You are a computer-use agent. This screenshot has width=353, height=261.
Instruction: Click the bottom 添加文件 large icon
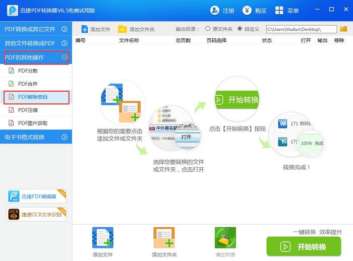coord(103,237)
